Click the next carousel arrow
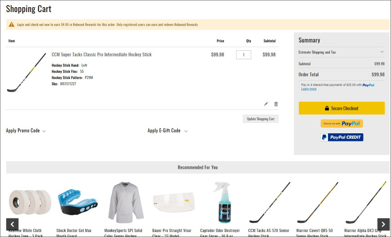This screenshot has width=391, height=237. click(383, 224)
